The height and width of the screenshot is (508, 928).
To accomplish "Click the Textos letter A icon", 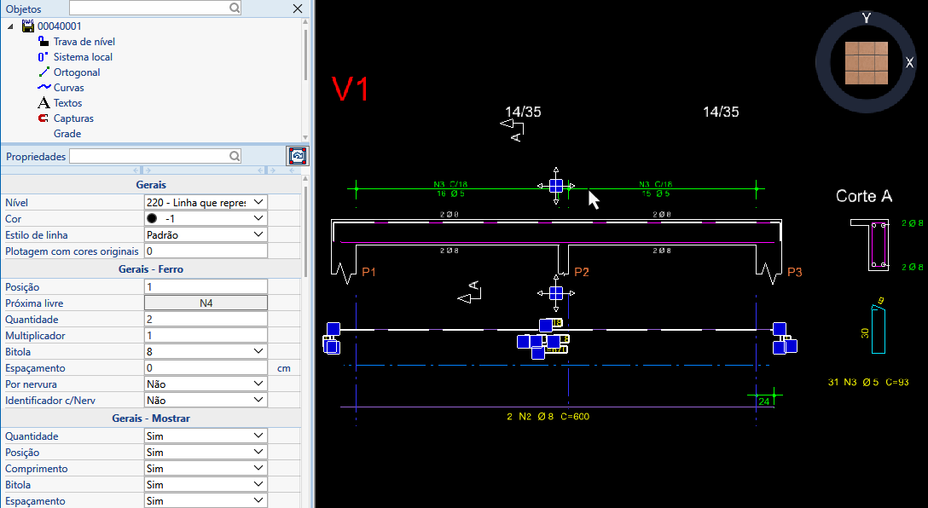I will point(43,103).
